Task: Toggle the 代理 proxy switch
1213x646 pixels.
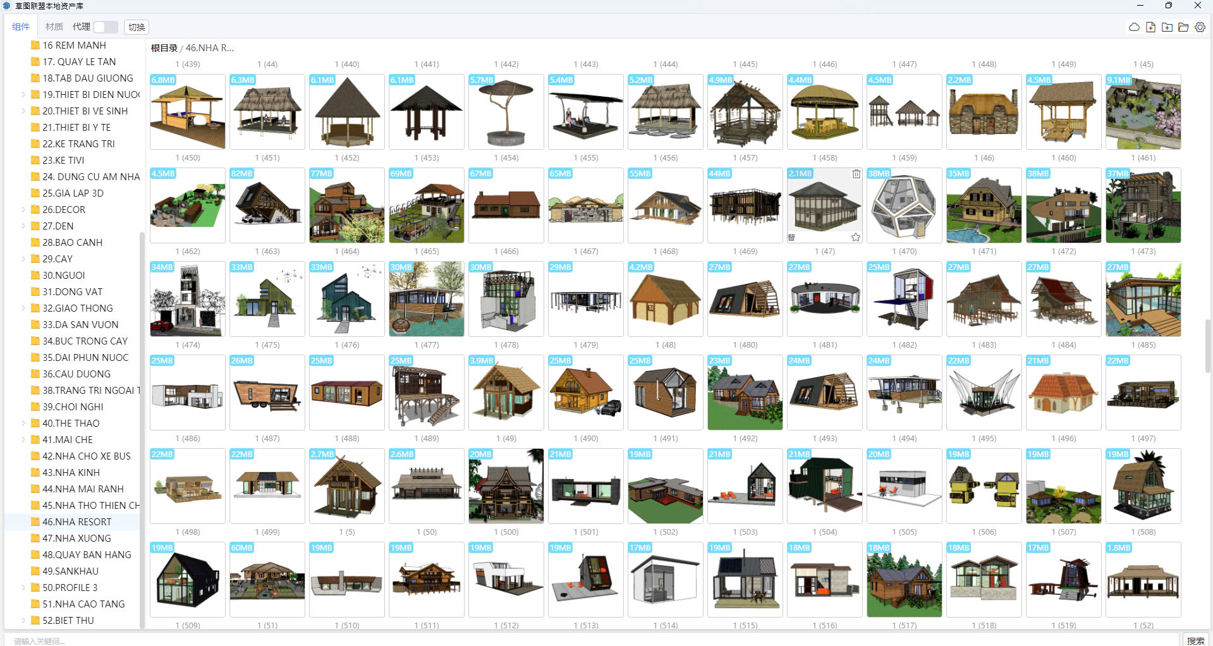Action: 106,27
